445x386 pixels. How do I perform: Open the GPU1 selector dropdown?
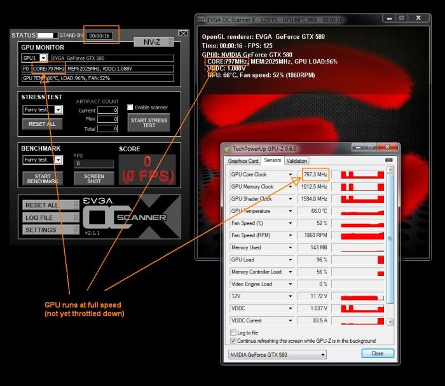43,58
